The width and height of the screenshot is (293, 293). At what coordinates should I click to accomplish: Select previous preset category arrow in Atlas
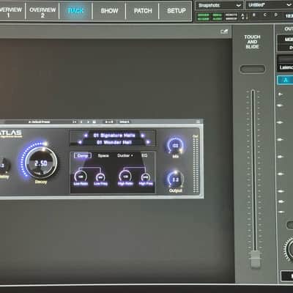pyautogui.click(x=86, y=136)
